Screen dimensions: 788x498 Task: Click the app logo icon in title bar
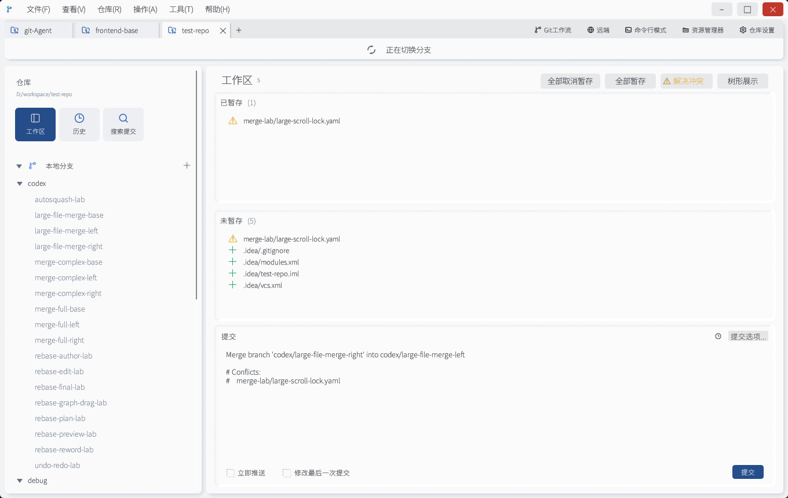[x=9, y=9]
